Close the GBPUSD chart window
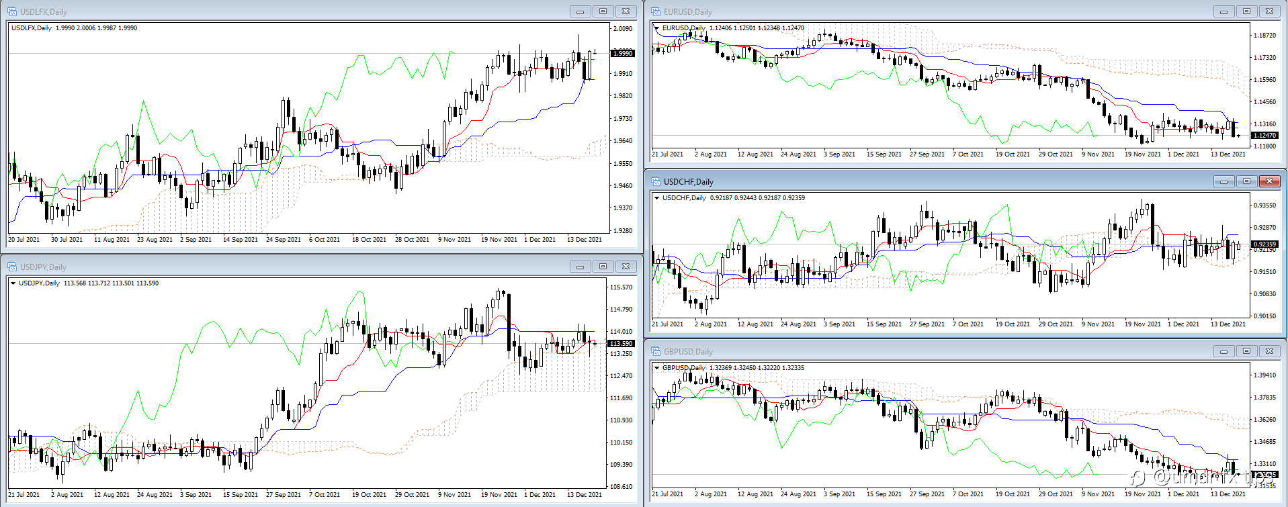The image size is (1288, 507). pos(1269,351)
